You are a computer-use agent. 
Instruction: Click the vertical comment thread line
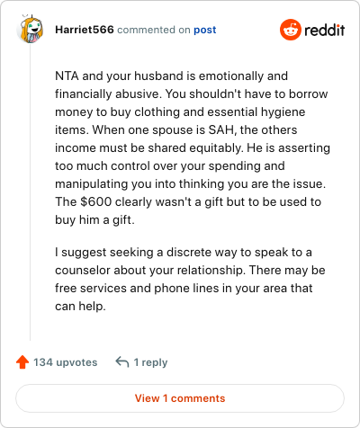pyautogui.click(x=30, y=192)
